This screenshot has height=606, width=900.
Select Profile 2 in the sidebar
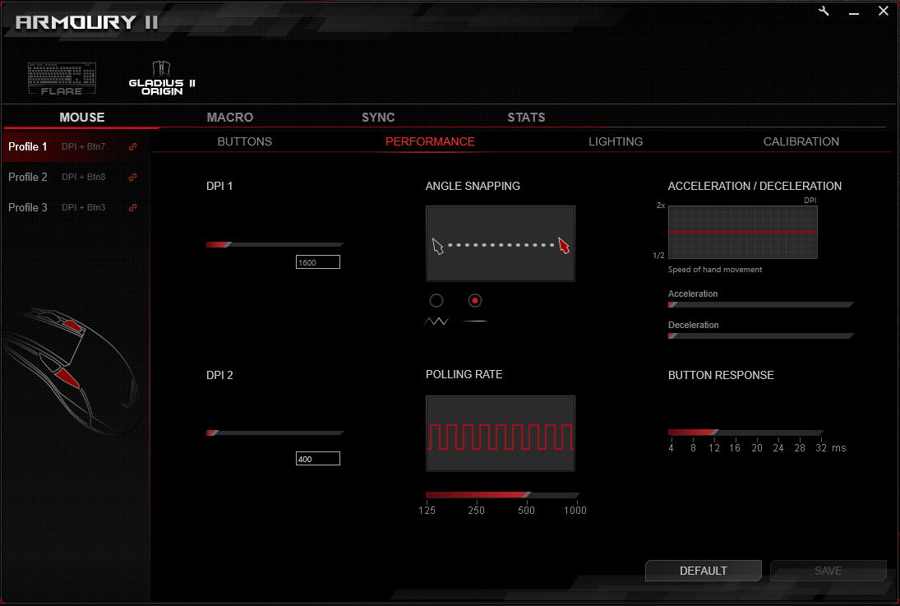76,177
